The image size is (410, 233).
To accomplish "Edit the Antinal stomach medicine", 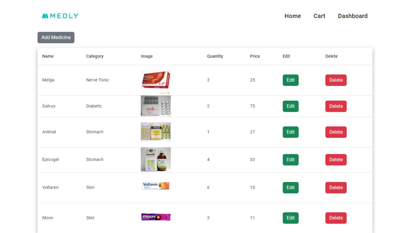I will pyautogui.click(x=290, y=132).
